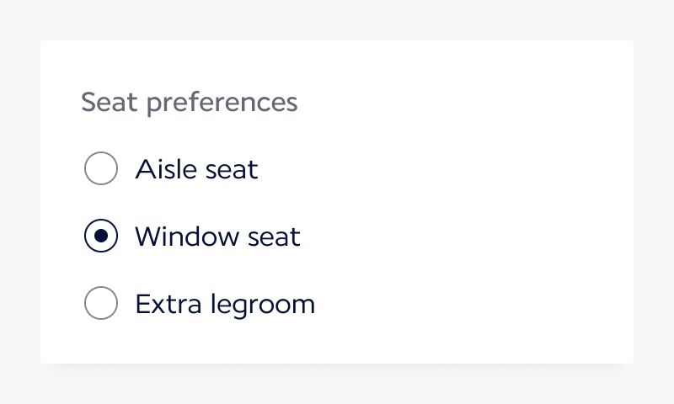Click the currently selected Window seat option

(101, 236)
